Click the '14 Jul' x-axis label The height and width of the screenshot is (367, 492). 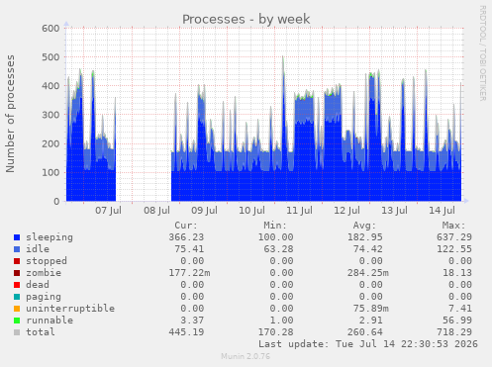[442, 211]
